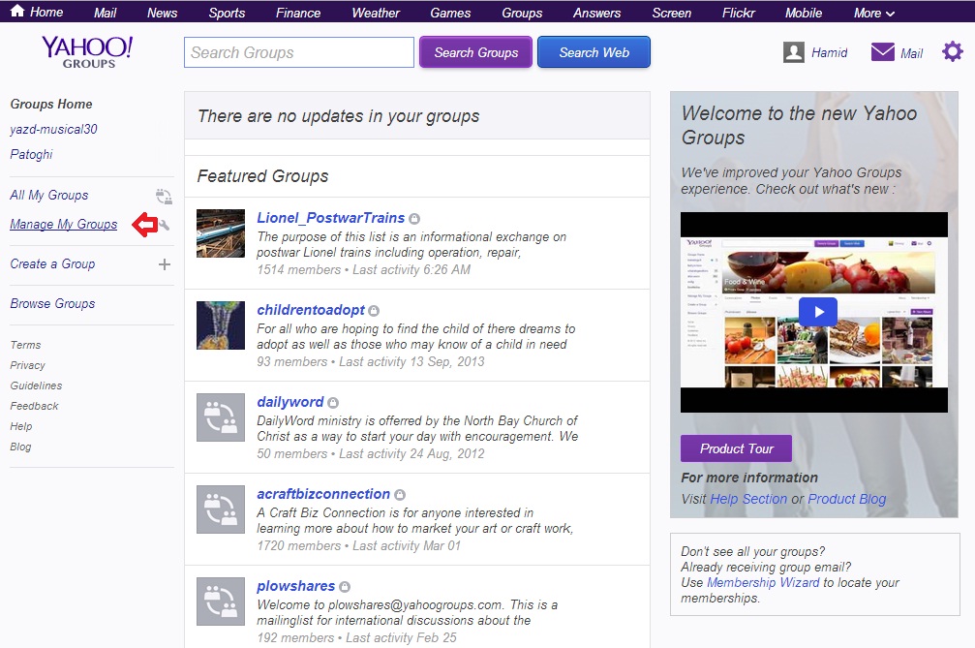The height and width of the screenshot is (648, 975).
Task: Click Create a Group link
Action: (52, 263)
